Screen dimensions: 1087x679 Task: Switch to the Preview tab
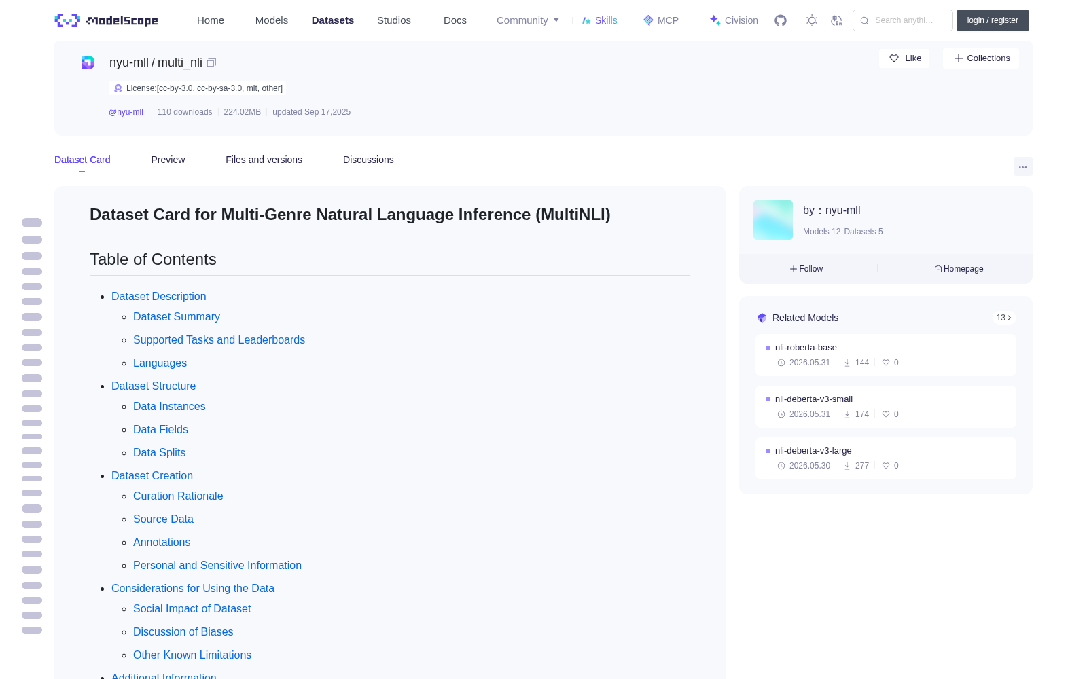point(168,160)
